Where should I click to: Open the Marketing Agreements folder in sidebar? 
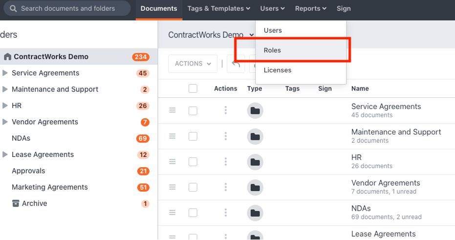[x=49, y=187]
